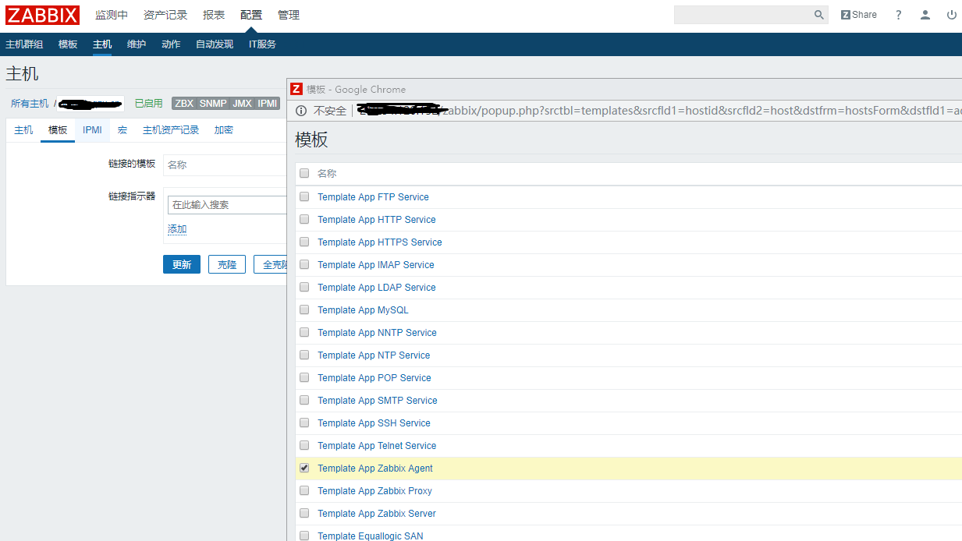
Task: Go to 动作 submenu
Action: 171,44
